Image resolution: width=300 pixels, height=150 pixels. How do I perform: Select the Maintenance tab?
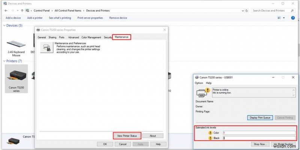121,37
